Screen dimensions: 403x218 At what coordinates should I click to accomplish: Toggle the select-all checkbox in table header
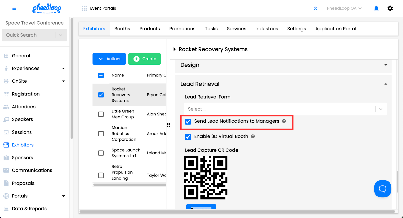pos(101,75)
